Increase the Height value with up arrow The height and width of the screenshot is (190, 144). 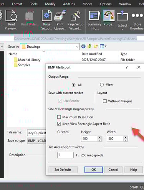point(100,137)
